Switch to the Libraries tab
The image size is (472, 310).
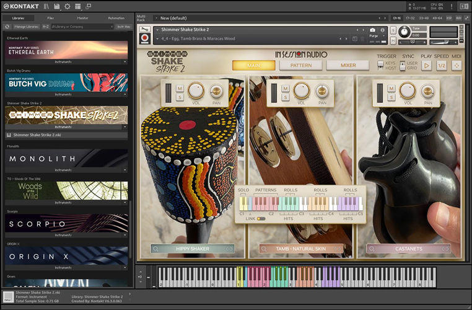[19, 18]
